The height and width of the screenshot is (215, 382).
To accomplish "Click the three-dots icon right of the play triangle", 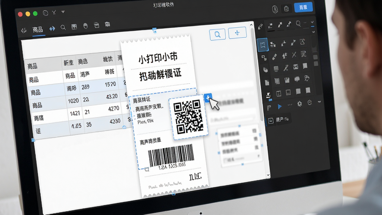I will point(289,105).
